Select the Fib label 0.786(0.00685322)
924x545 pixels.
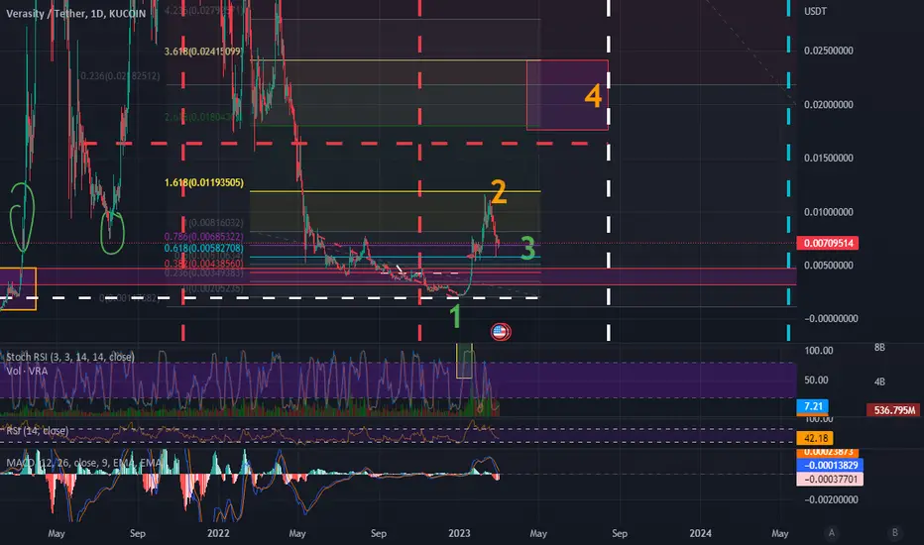click(x=204, y=237)
